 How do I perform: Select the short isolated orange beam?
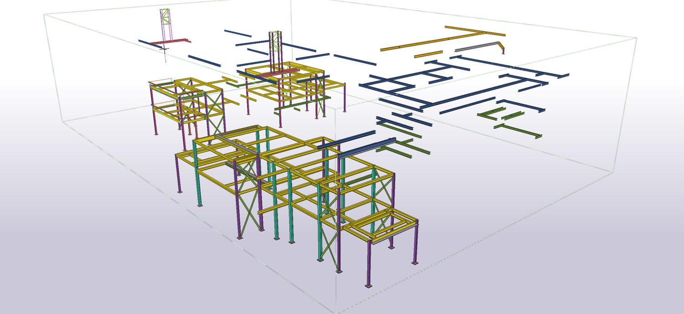click(428, 55)
